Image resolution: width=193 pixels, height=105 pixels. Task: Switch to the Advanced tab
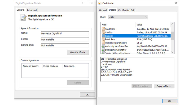[x=32, y=10]
